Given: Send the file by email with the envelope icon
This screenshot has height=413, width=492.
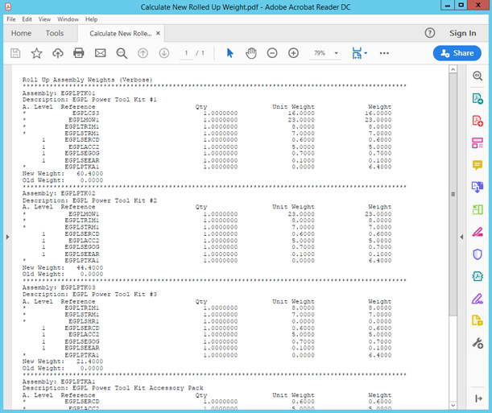Looking at the screenshot, I should click(101, 53).
